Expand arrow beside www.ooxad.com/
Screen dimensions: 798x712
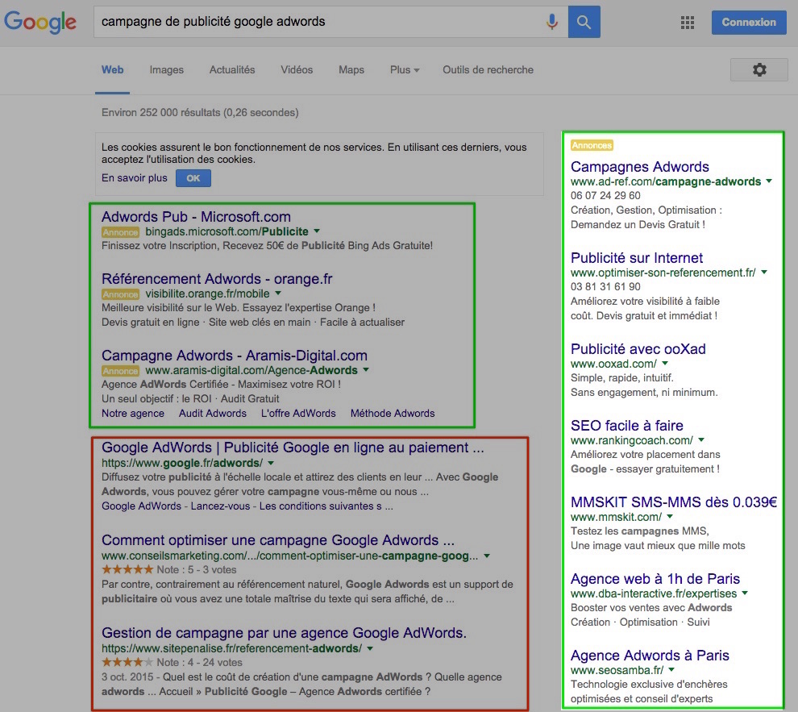click(x=665, y=363)
